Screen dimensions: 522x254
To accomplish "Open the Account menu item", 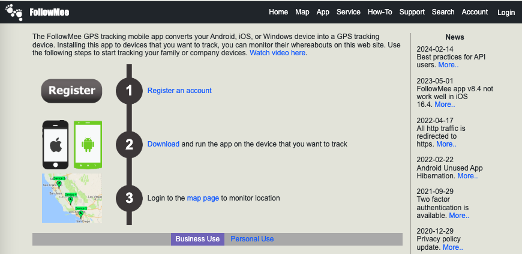I will (x=475, y=12).
